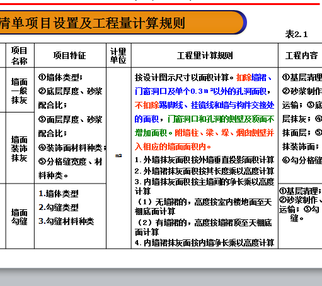Image resolution: width=322 pixels, height=286 pixels.
Task: Click the feature line 2.勾缝类型
Action: click(59, 207)
